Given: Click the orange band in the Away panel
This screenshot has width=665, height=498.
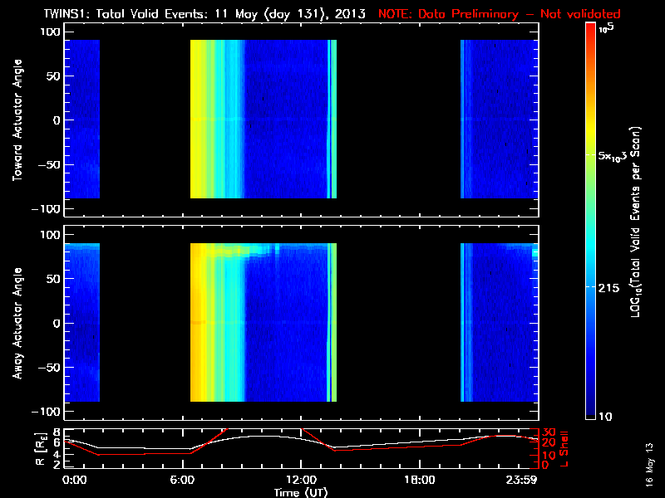Looking at the screenshot, I should pyautogui.click(x=198, y=323).
